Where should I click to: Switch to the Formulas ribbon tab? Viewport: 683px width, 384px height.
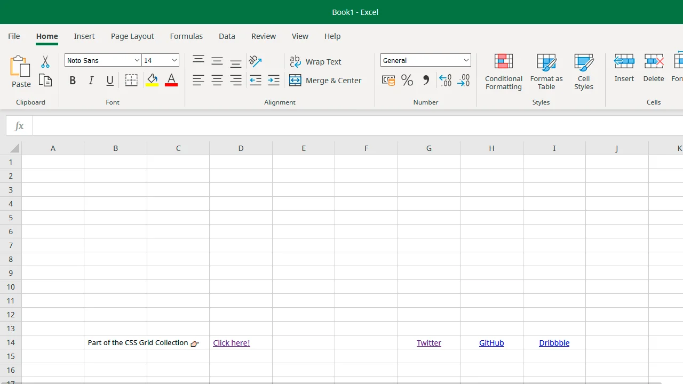coord(186,36)
